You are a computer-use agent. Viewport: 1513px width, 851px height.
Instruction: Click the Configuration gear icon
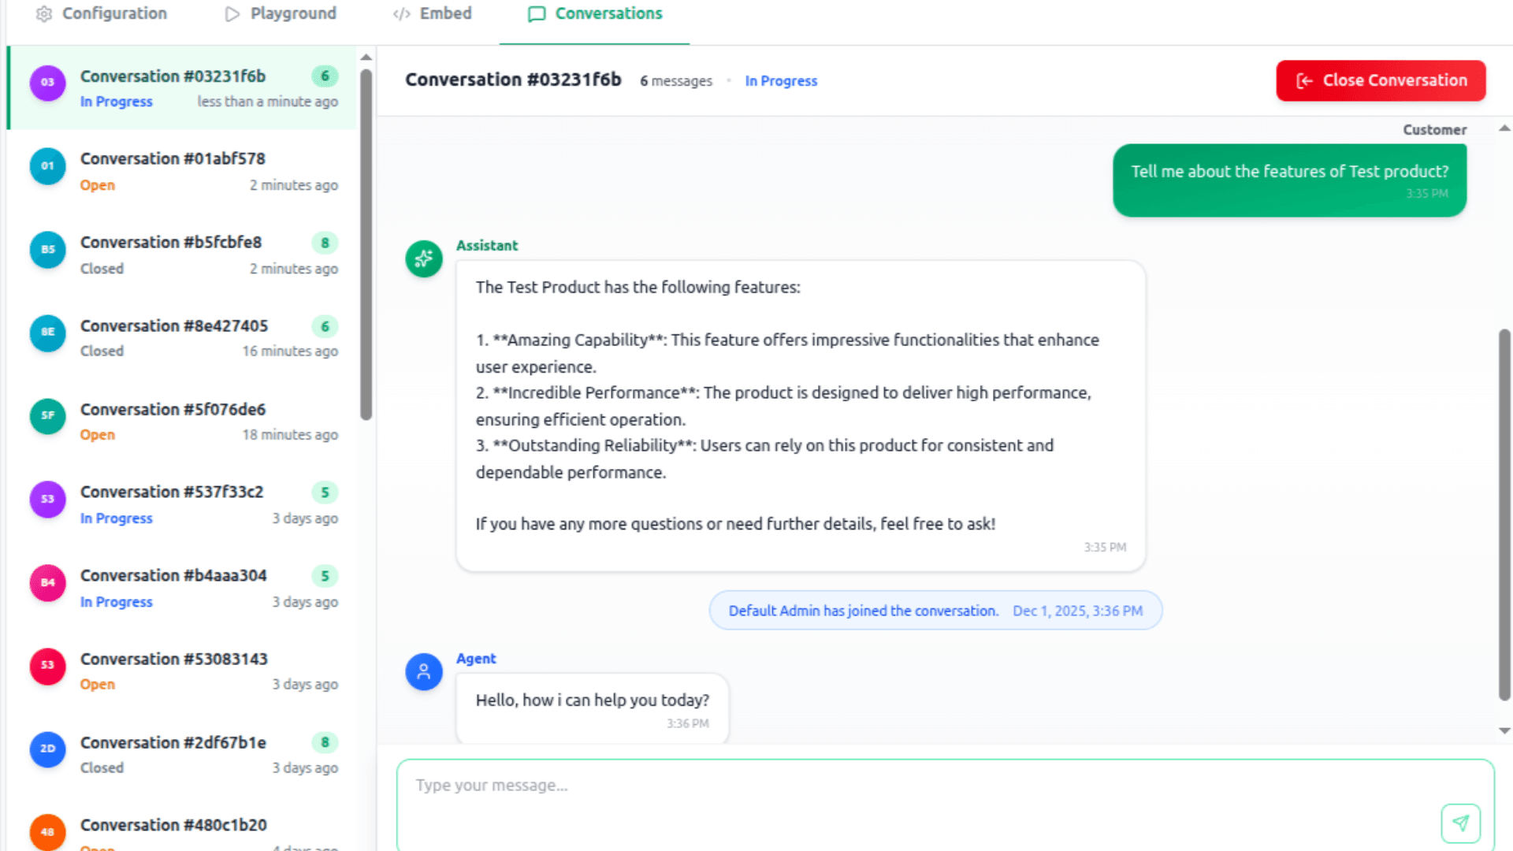pos(44,13)
